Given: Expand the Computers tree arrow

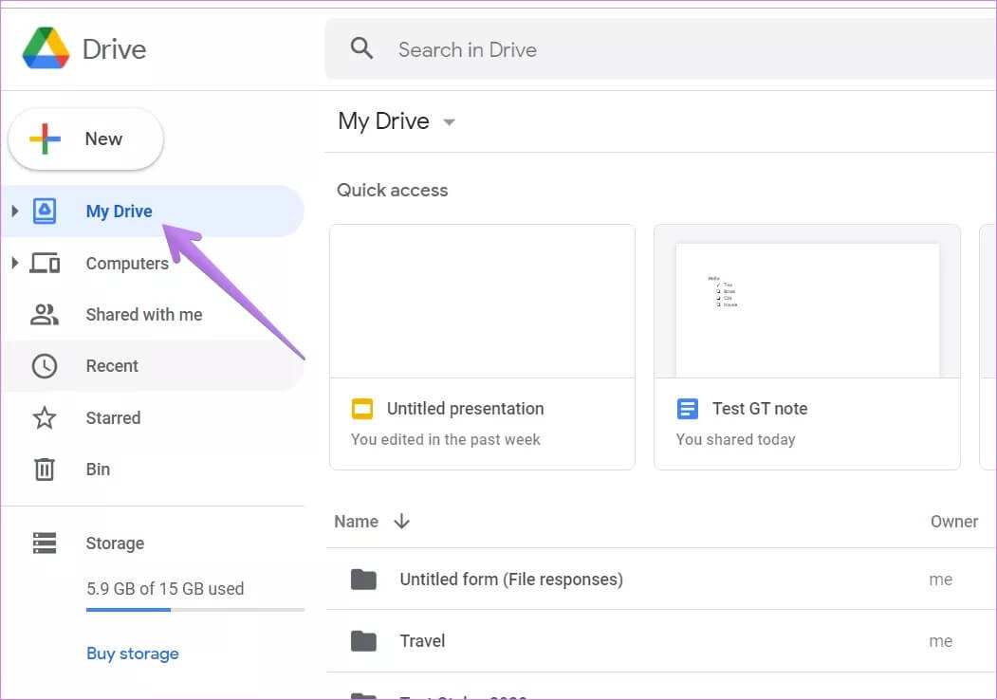Looking at the screenshot, I should [x=14, y=263].
